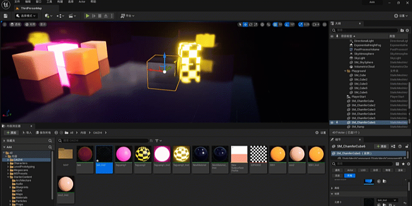Open the cinematics clapperboard dropdown
The image size is (412, 206).
[72, 16]
